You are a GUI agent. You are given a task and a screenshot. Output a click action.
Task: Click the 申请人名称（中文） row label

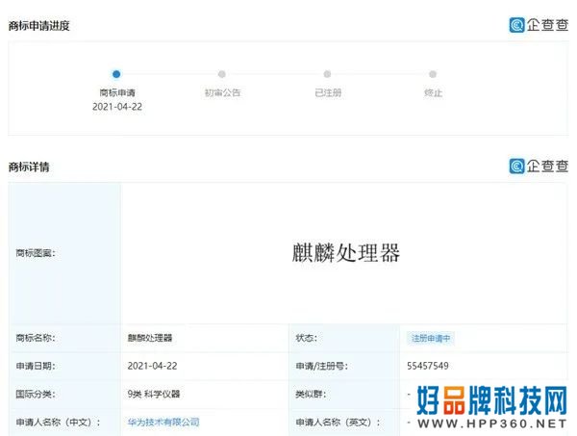(x=58, y=422)
